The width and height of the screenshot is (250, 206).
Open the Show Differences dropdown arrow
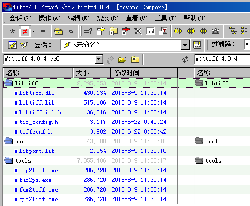tap(34, 31)
